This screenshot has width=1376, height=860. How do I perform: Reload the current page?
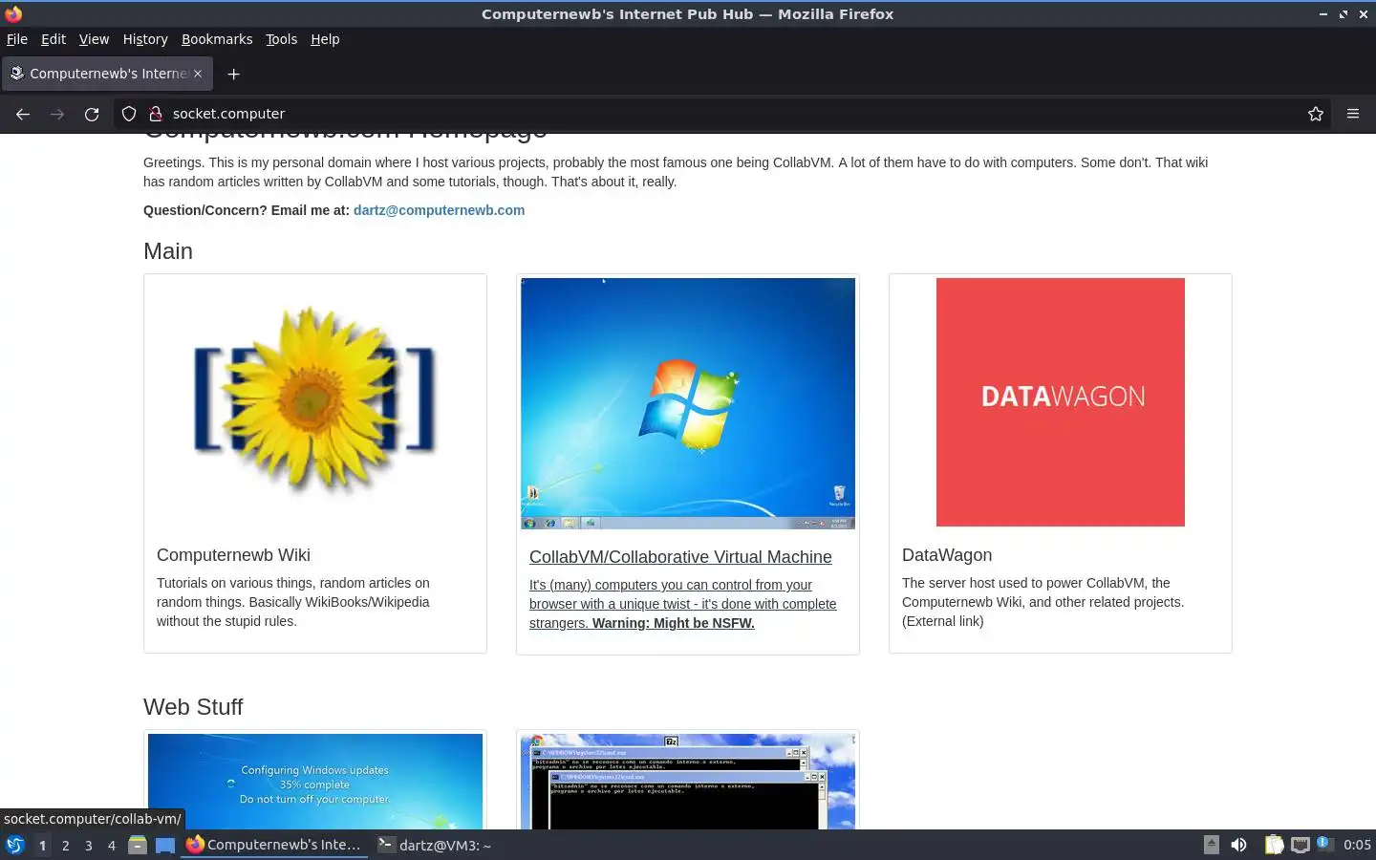click(92, 114)
